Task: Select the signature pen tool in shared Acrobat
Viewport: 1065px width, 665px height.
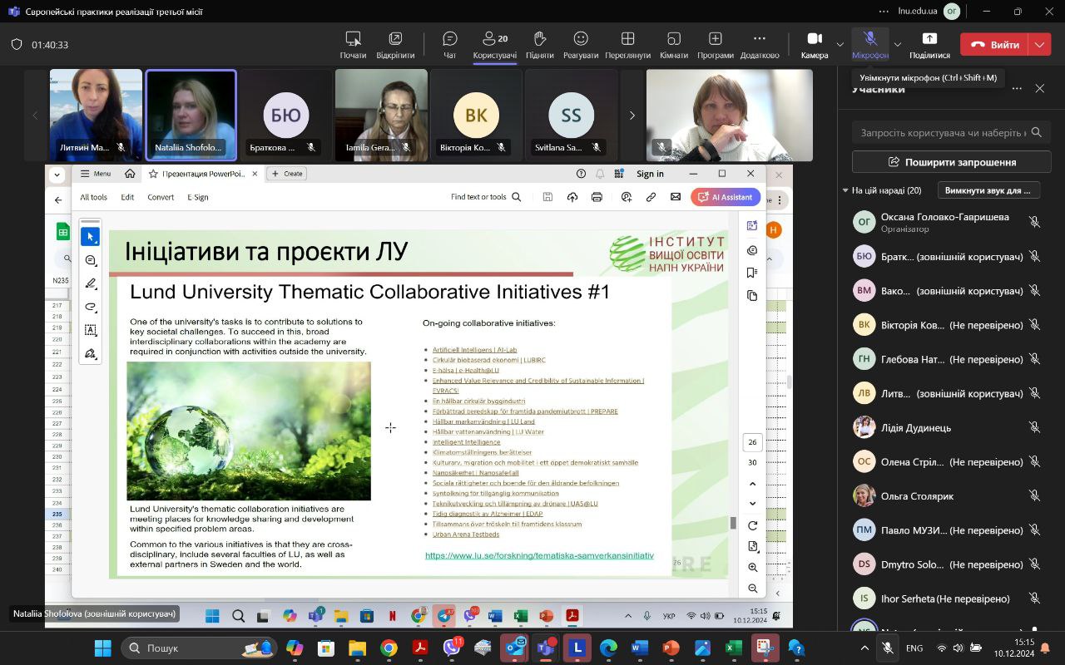Action: 90,353
